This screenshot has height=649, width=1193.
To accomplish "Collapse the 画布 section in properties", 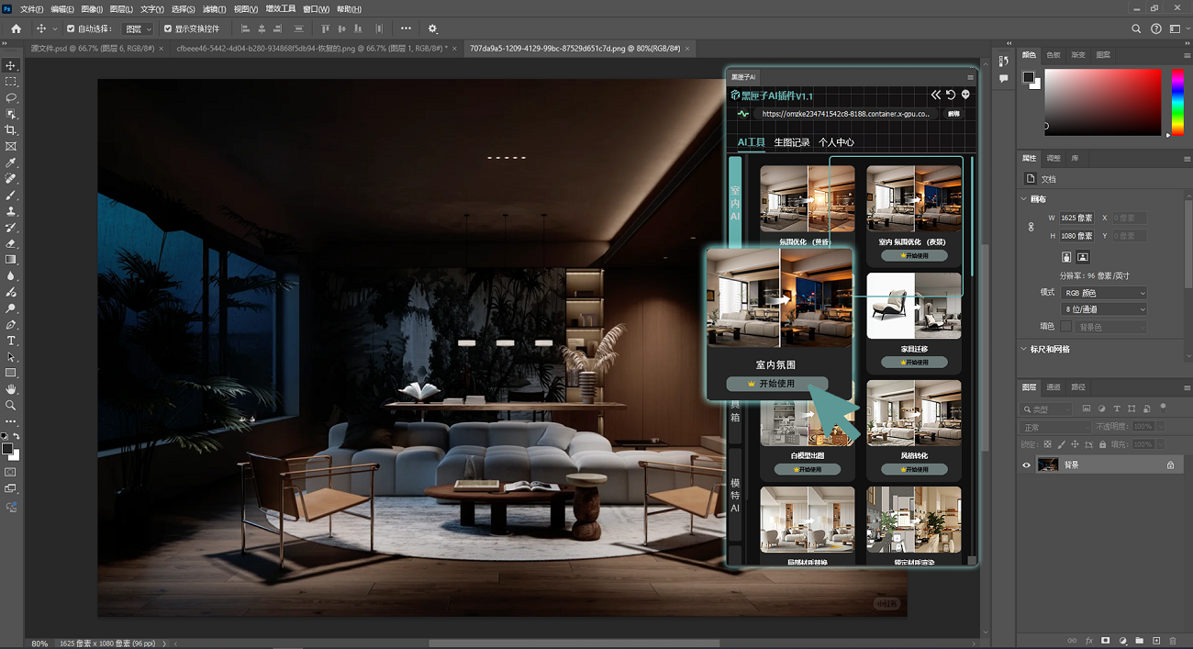I will point(1025,199).
